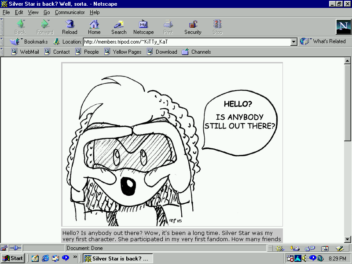352x264 pixels.
Task: Open the Edit menu
Action: (x=19, y=12)
